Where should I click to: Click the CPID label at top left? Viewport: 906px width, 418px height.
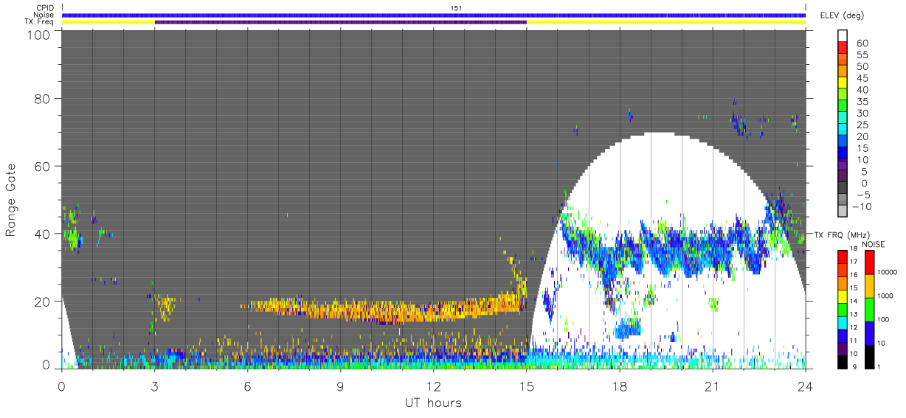click(x=44, y=8)
